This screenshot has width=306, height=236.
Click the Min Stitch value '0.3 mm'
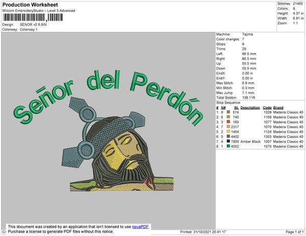(x=248, y=88)
